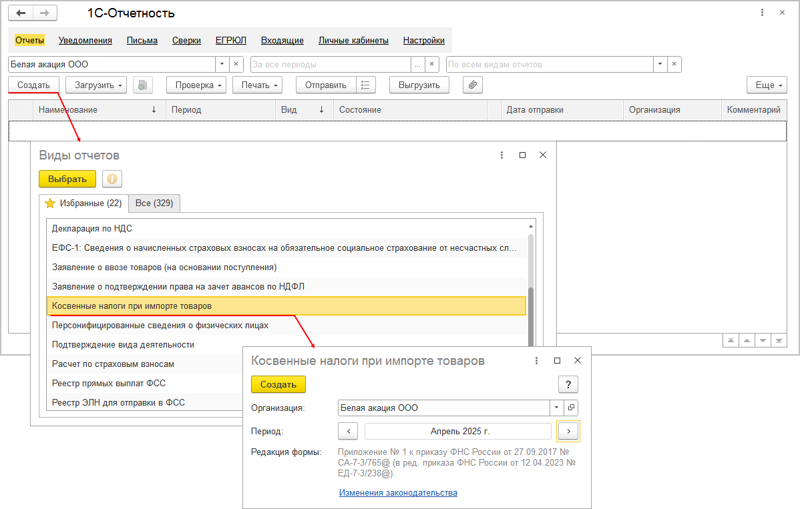Open the three-dot menu of 1С-Отчетность window
This screenshot has width=800, height=509.
pyautogui.click(x=762, y=13)
